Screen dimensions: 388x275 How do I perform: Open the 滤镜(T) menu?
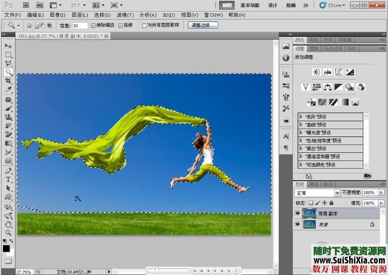(125, 15)
